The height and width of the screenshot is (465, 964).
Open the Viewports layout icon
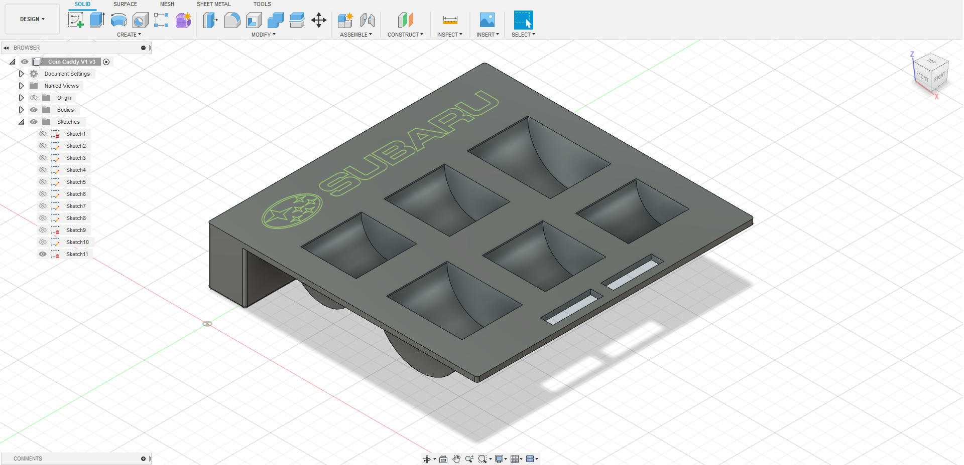tap(530, 459)
